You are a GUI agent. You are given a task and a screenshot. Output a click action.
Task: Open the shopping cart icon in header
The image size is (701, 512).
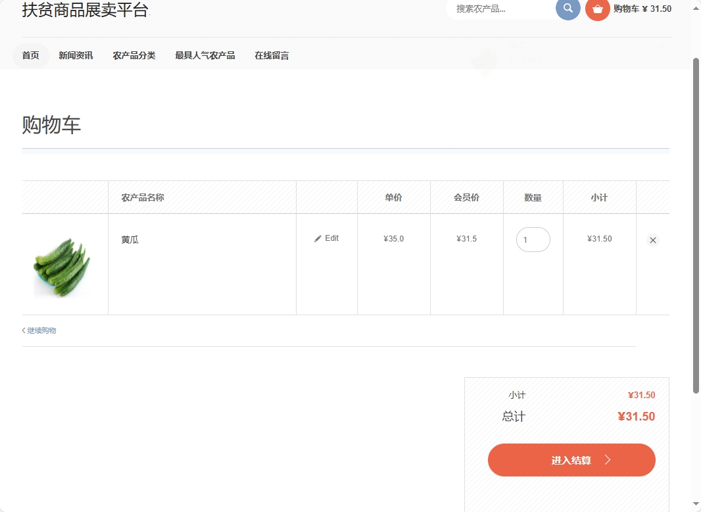pos(596,9)
